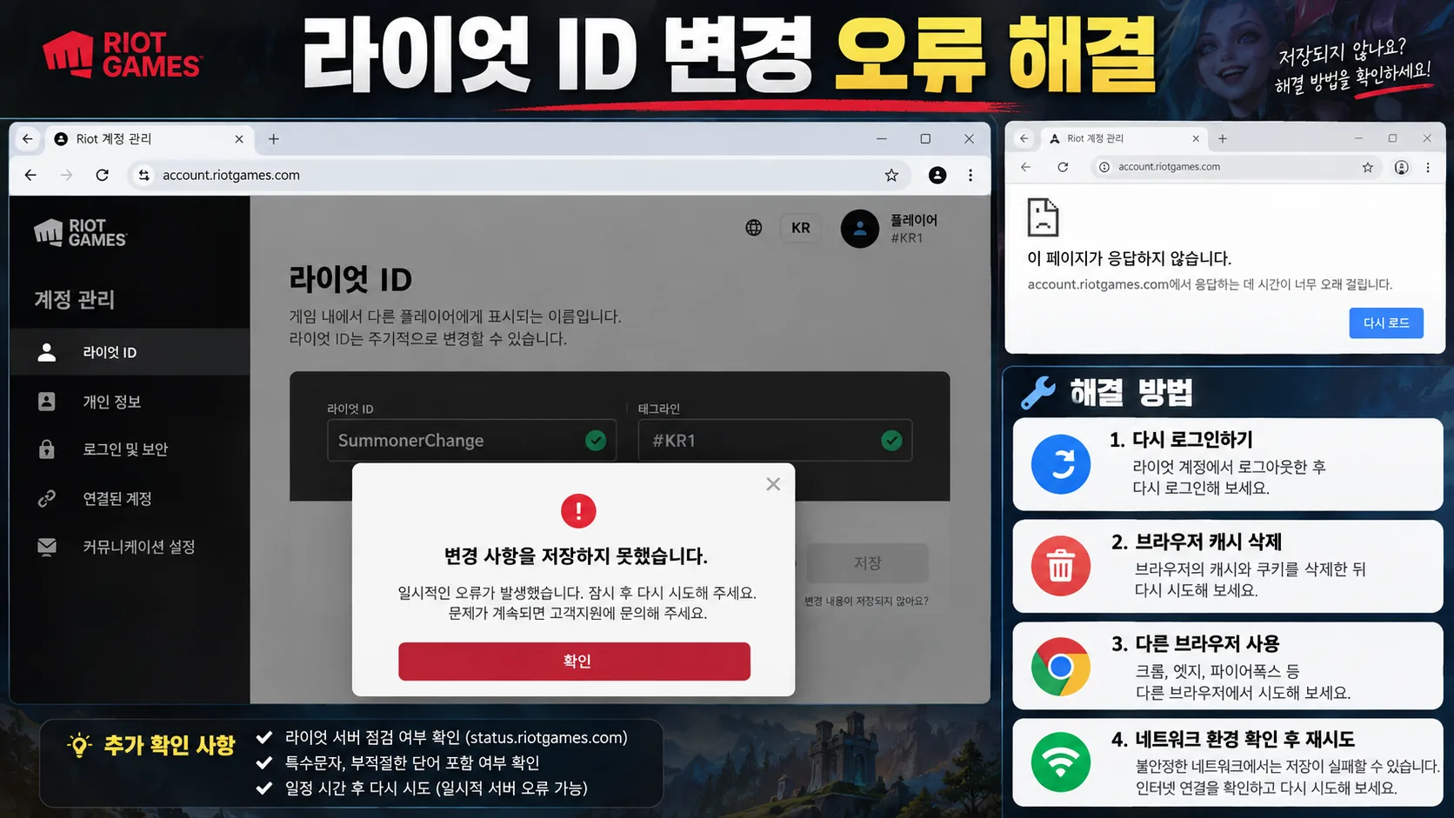Click 4. 네트워크 환경 확인 후 재시도 heading

(1233, 739)
